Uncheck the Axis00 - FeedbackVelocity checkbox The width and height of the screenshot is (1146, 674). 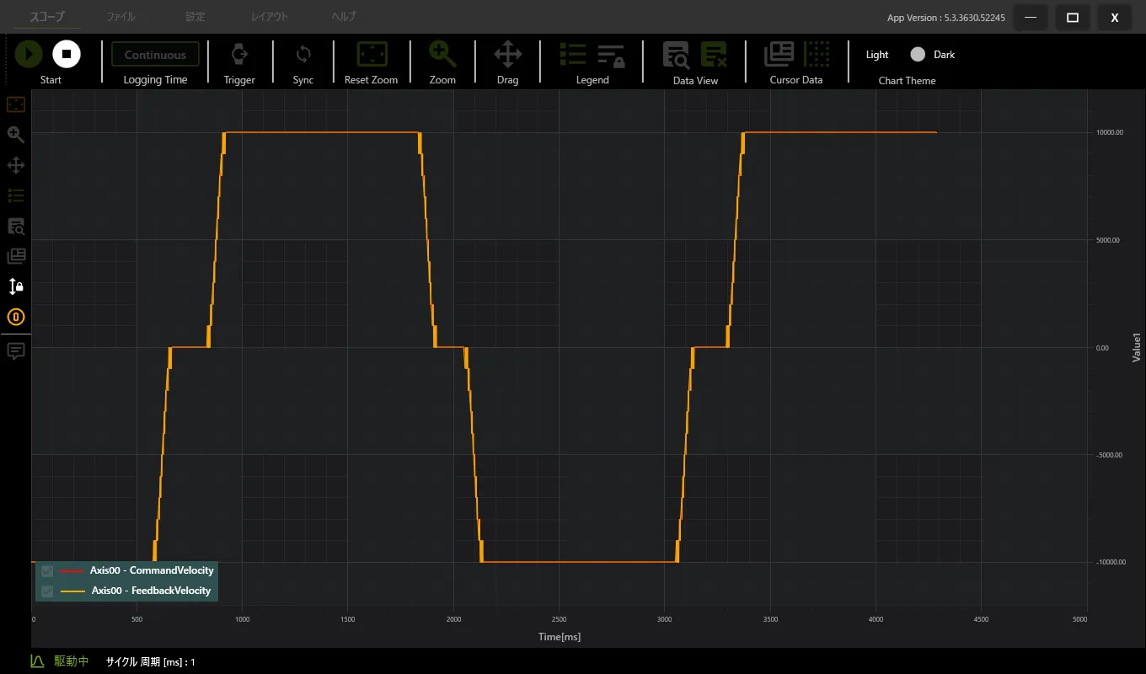[47, 591]
